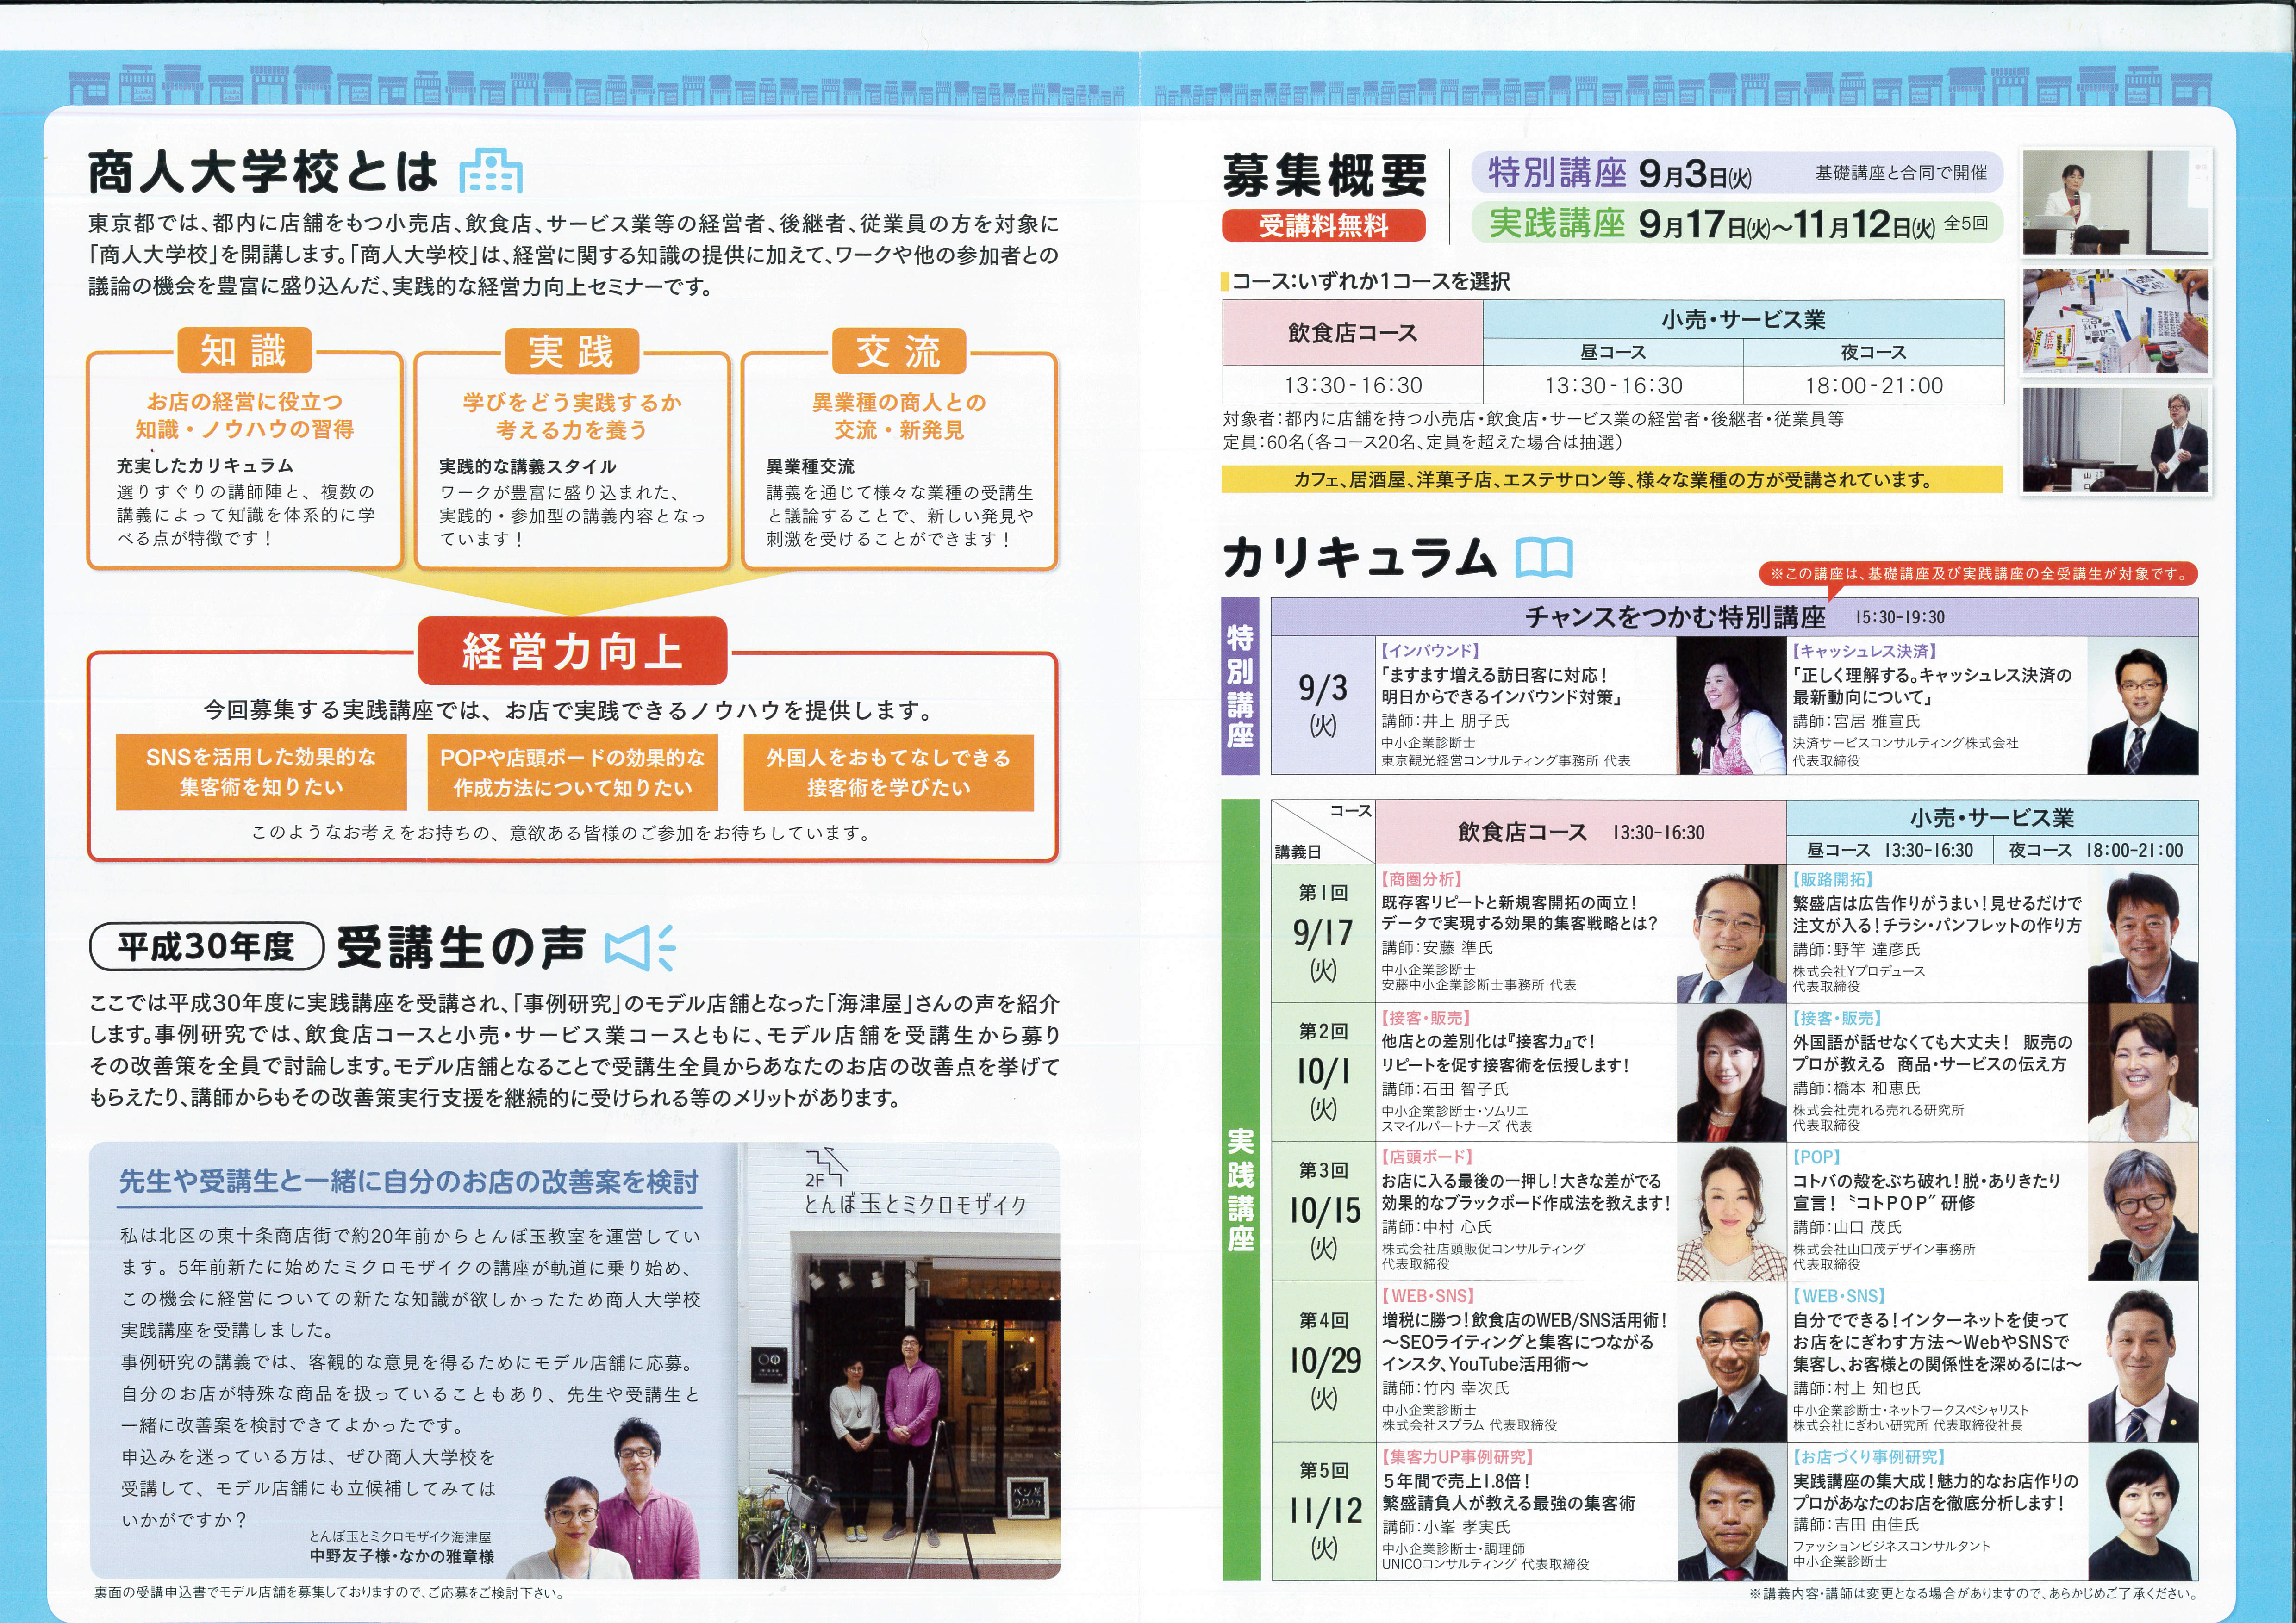Click the 平成30年度 rounded label
Screen dimensions: 2296x1623
pos(207,946)
